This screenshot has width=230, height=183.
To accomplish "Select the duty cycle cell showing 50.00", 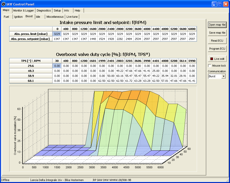I will click(x=111, y=76).
